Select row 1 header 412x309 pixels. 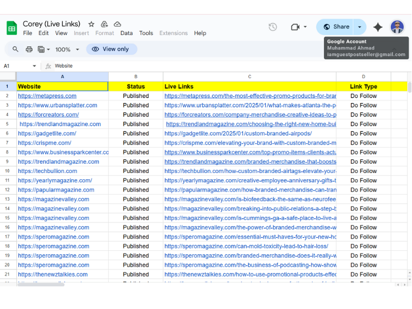[7, 87]
